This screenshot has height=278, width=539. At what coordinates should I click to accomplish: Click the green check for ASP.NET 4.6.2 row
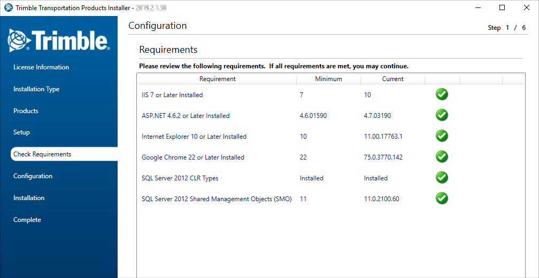click(442, 115)
